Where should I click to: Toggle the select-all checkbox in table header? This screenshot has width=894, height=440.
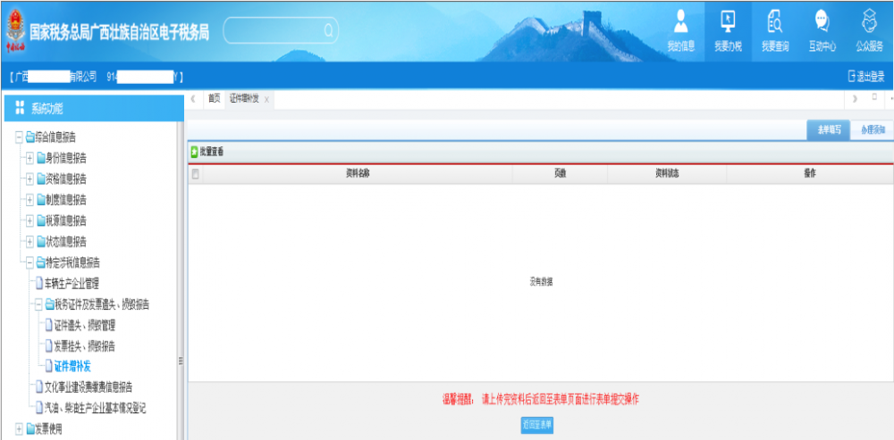[x=196, y=175]
